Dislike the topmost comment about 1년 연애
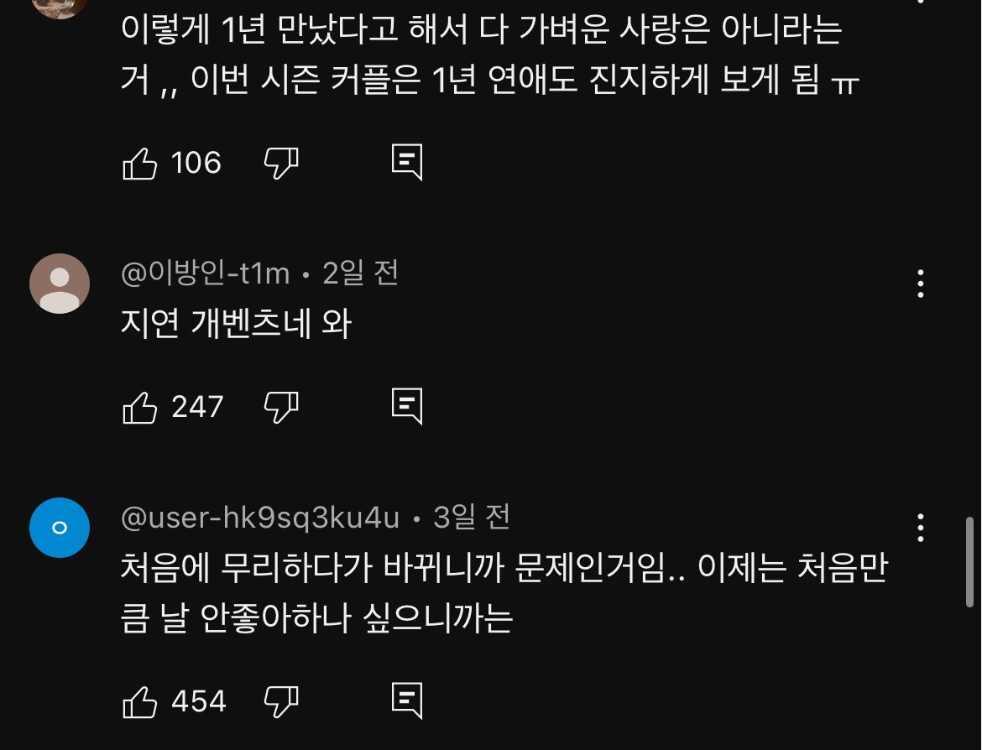The width and height of the screenshot is (982, 750). [x=282, y=163]
